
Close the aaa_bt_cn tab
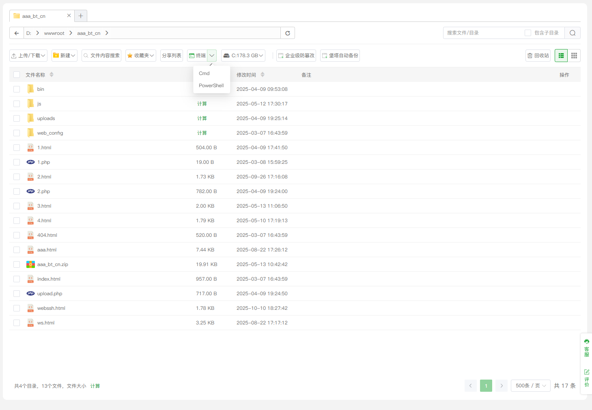click(69, 15)
